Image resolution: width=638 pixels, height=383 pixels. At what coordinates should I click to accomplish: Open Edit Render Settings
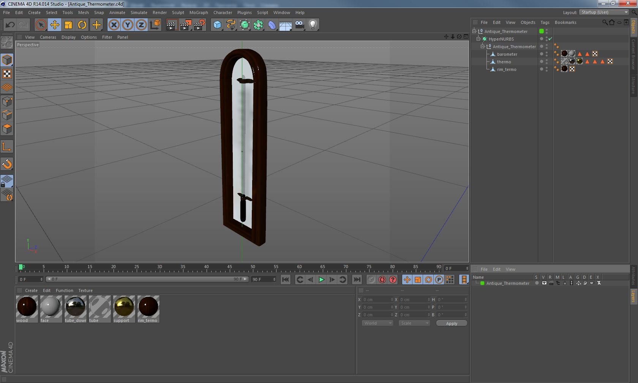coord(200,25)
